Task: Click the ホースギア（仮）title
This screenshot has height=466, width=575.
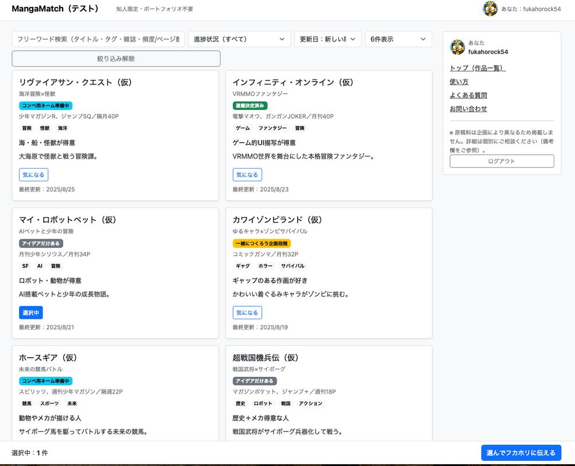Action: tap(48, 357)
